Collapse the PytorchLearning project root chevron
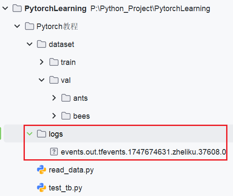 5,8
